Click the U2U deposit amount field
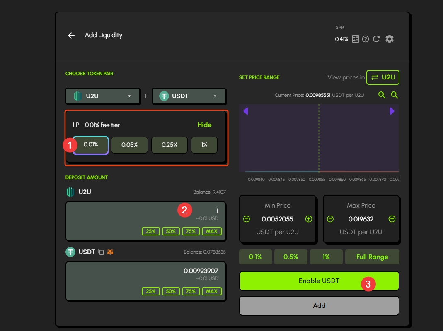 point(145,211)
